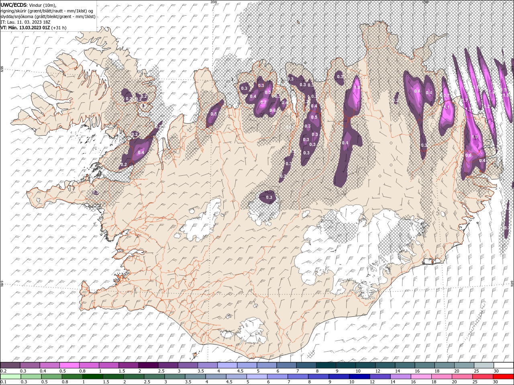Select the pale lavender snow swatch at 4

pyautogui.click(x=227, y=365)
